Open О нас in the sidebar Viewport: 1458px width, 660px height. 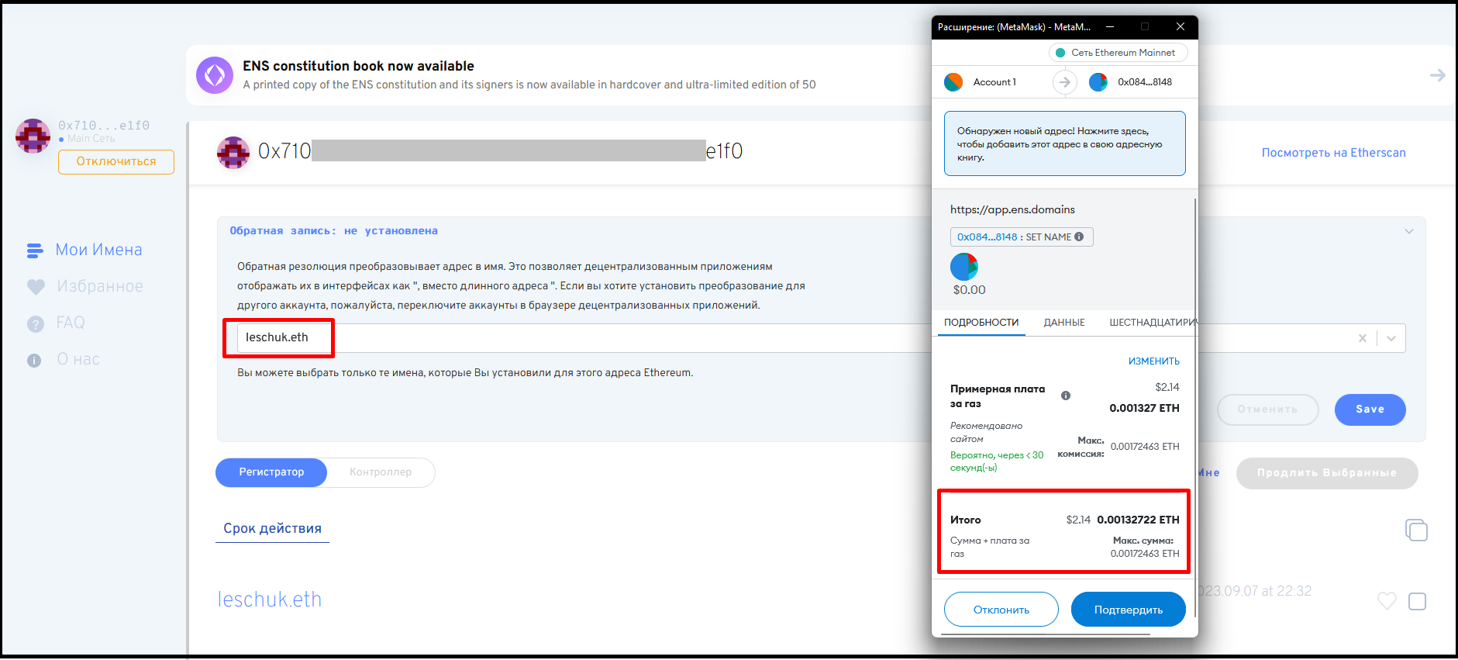tap(64, 359)
